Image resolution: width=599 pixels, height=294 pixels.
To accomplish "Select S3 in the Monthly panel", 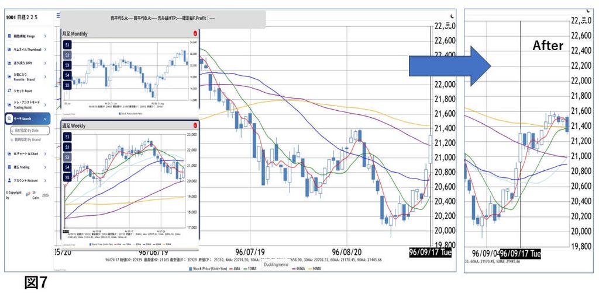I will tap(67, 65).
